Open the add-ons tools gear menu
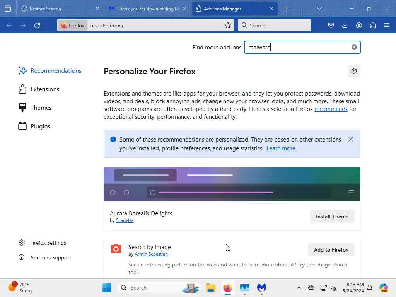 pyautogui.click(x=354, y=71)
